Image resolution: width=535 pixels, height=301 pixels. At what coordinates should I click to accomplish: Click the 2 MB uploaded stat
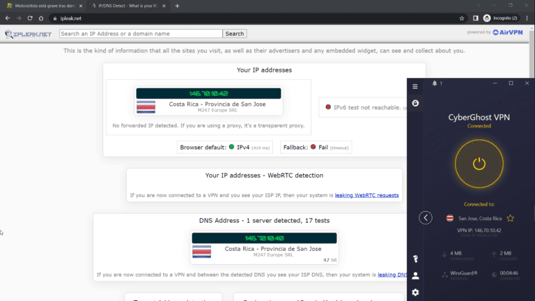tap(506, 253)
